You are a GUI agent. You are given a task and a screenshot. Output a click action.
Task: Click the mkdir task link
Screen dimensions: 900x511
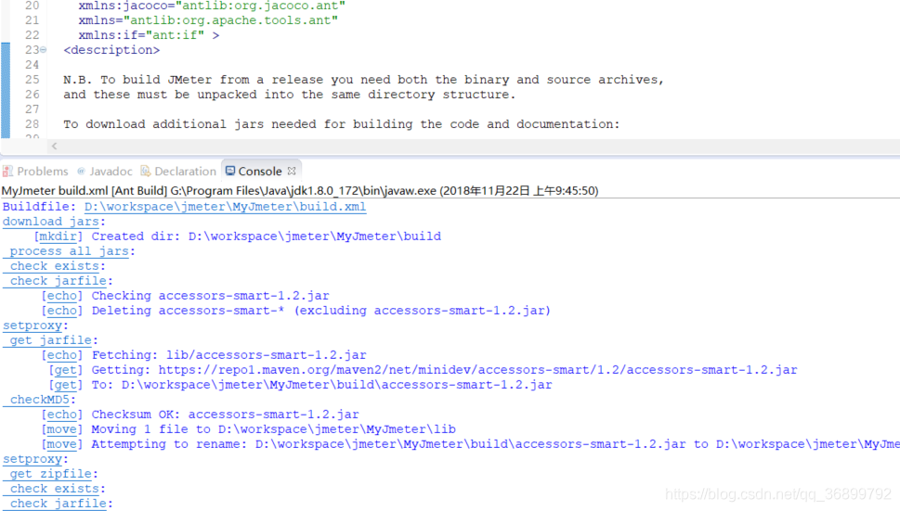tap(58, 236)
